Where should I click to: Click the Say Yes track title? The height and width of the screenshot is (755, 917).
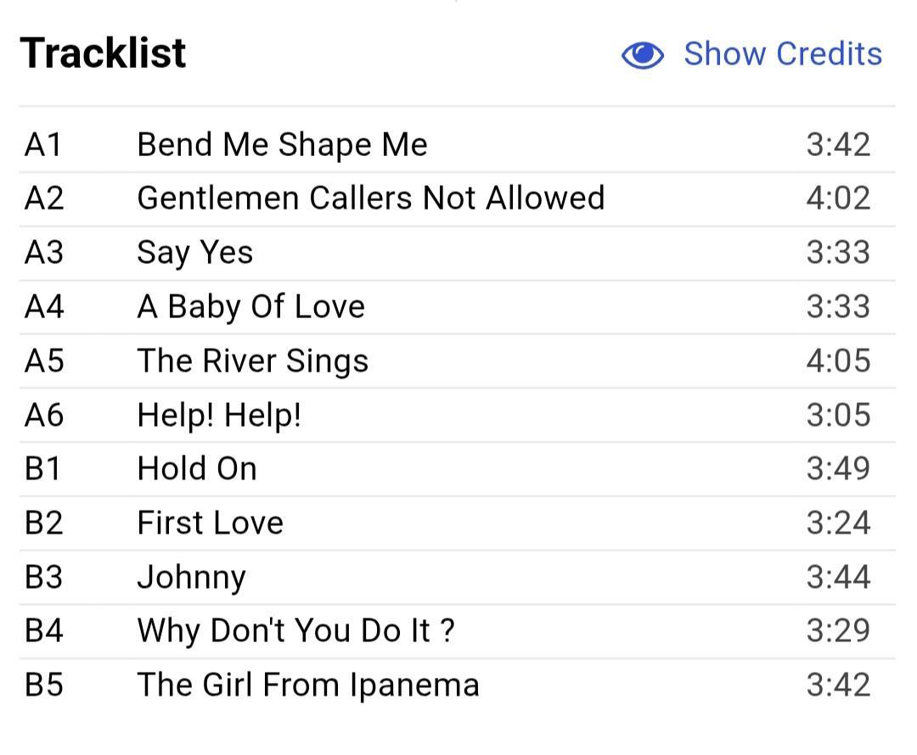(x=194, y=253)
